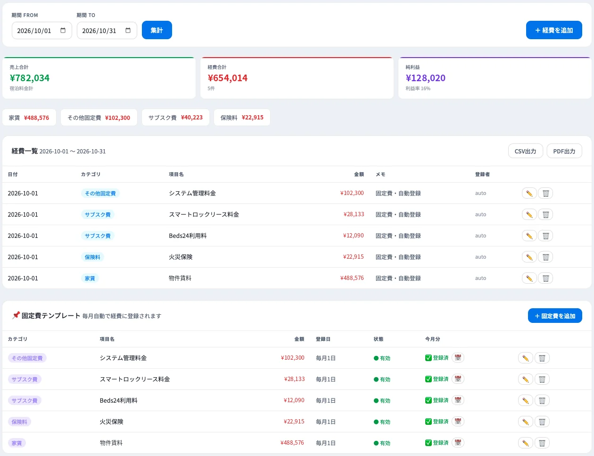Open the 期間 FROM date picker icon
The image size is (594, 456).
63,31
